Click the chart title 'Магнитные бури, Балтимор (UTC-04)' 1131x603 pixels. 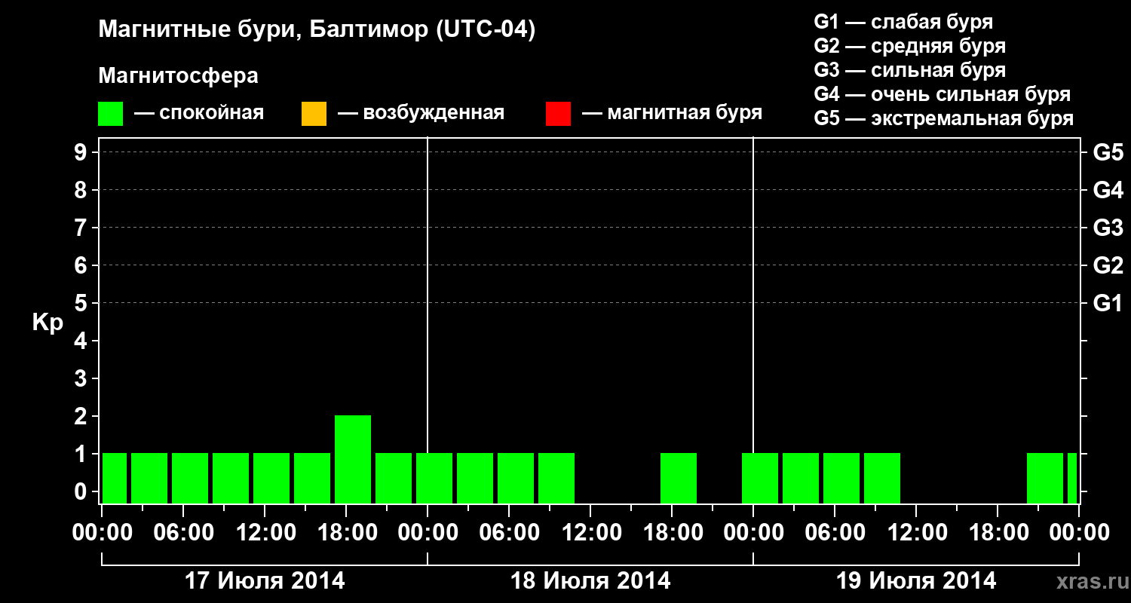(317, 30)
